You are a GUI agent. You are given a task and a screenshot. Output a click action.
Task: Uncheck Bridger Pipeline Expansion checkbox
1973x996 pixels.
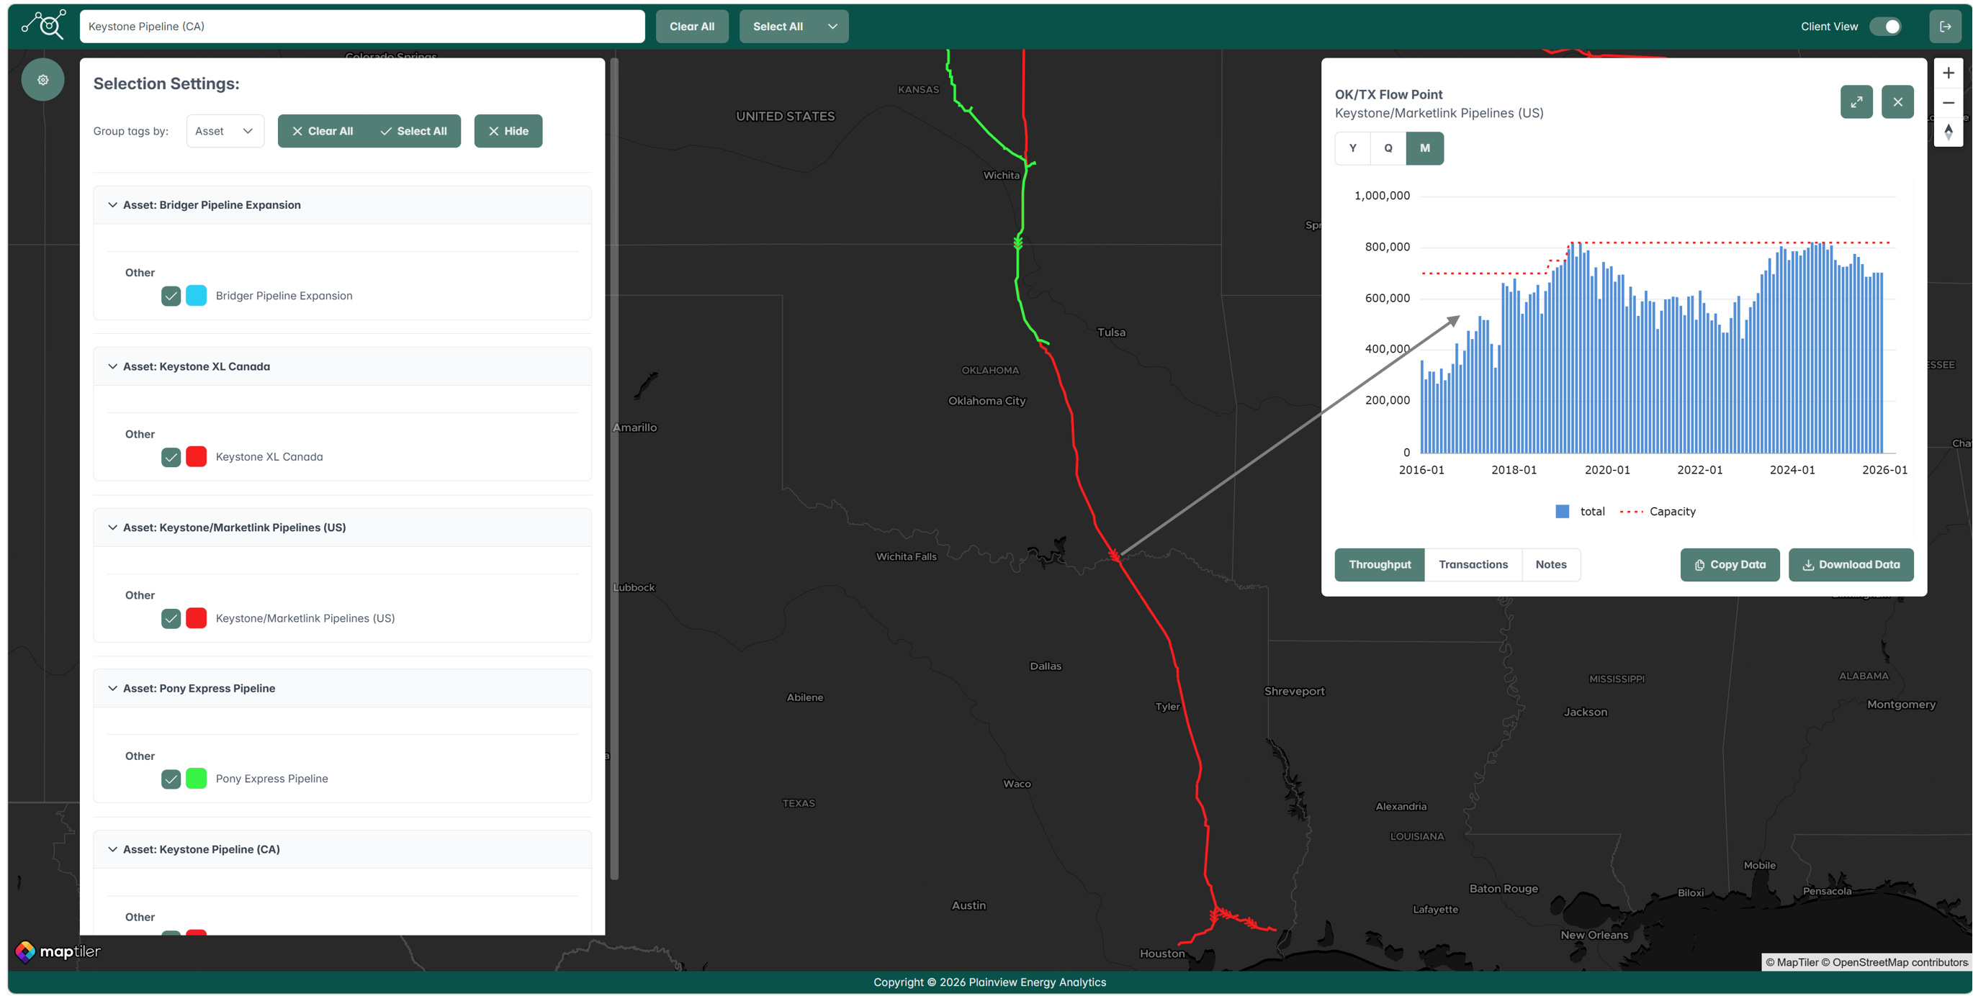171,296
